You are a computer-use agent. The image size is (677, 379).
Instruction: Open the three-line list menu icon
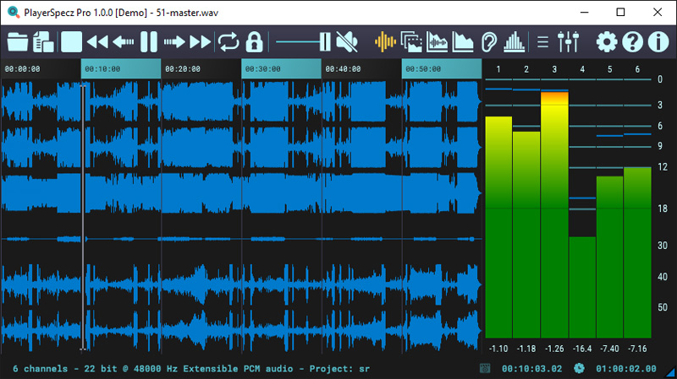pos(543,41)
